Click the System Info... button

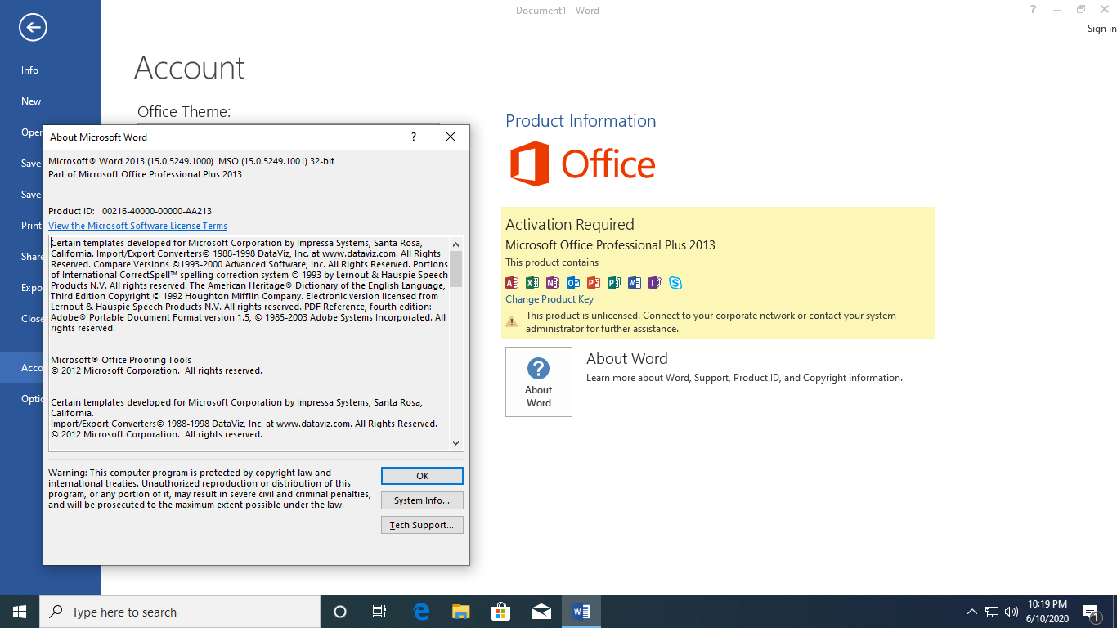click(x=422, y=500)
